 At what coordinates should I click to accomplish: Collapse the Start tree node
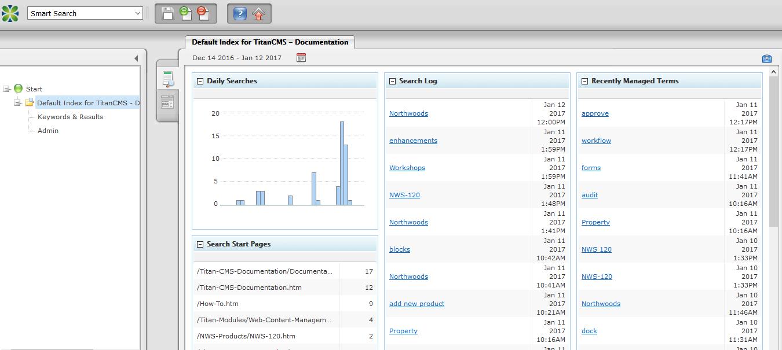click(x=6, y=89)
